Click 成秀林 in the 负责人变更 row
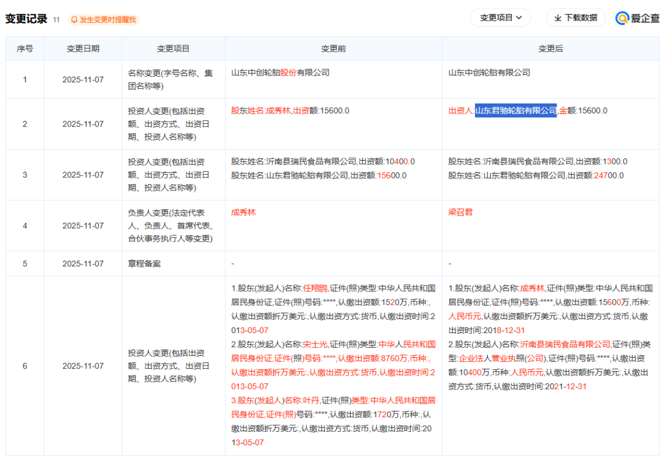Image resolution: width=662 pixels, height=457 pixels. point(243,212)
